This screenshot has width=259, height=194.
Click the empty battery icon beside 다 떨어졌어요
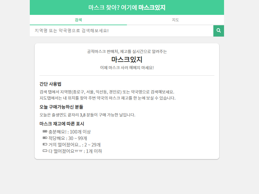pyautogui.click(x=45, y=151)
